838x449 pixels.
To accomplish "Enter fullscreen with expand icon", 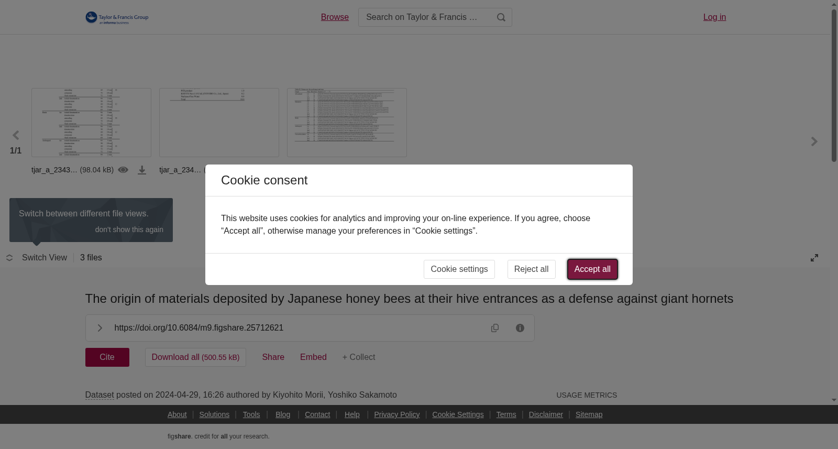I will [x=814, y=258].
